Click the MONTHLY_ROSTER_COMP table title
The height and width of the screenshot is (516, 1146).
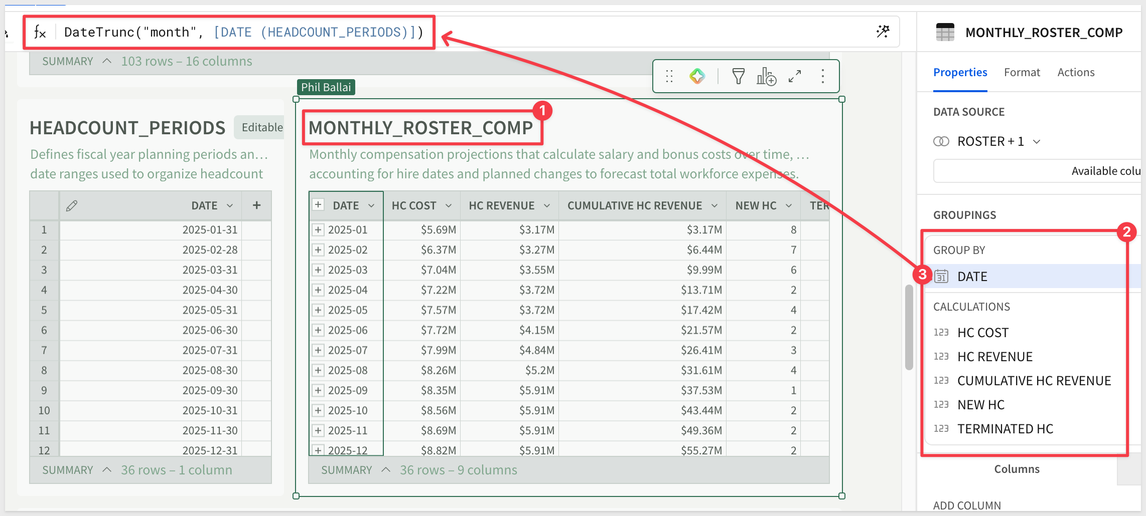421,128
